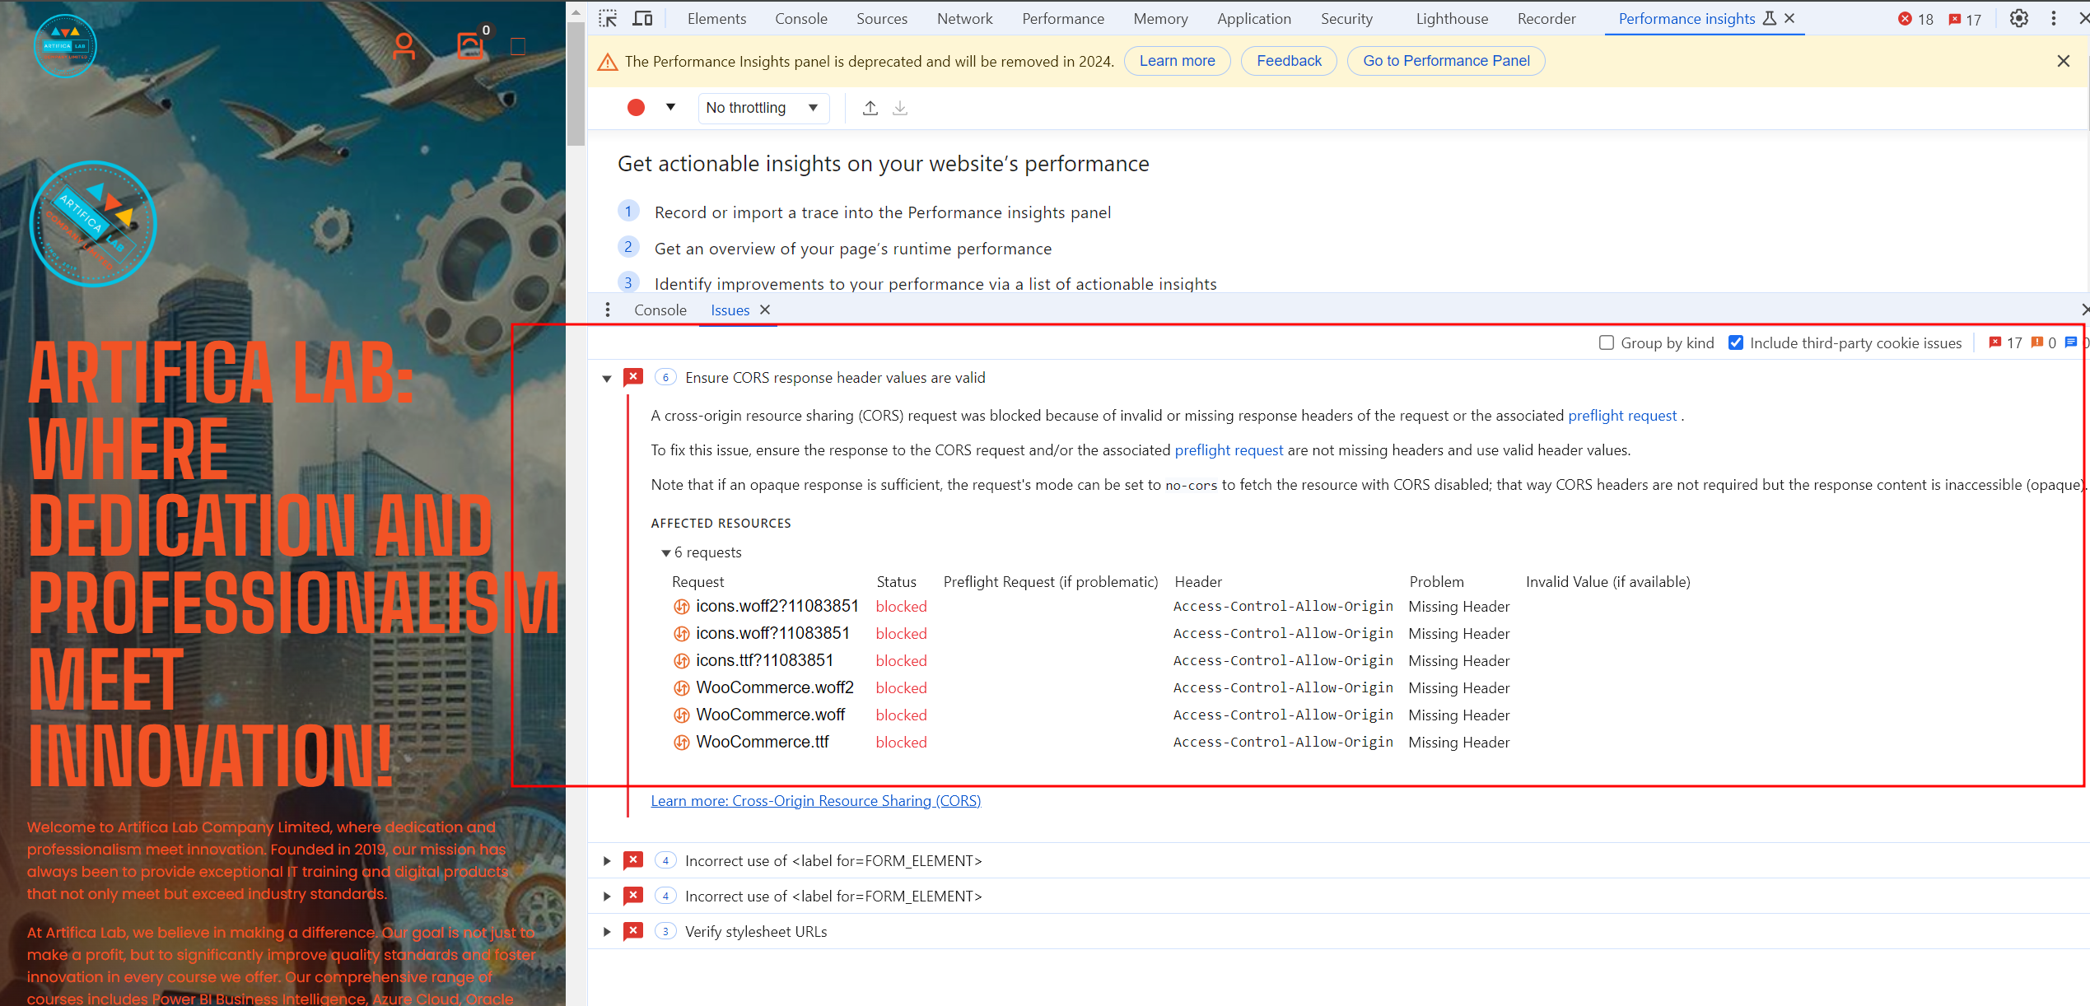Open the Network tab
Viewport: 2090px width, 1006px height.
point(964,18)
